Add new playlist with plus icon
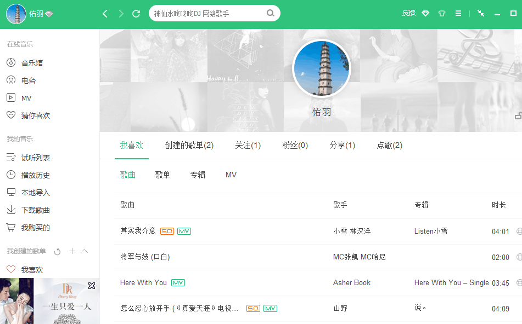 pos(72,251)
